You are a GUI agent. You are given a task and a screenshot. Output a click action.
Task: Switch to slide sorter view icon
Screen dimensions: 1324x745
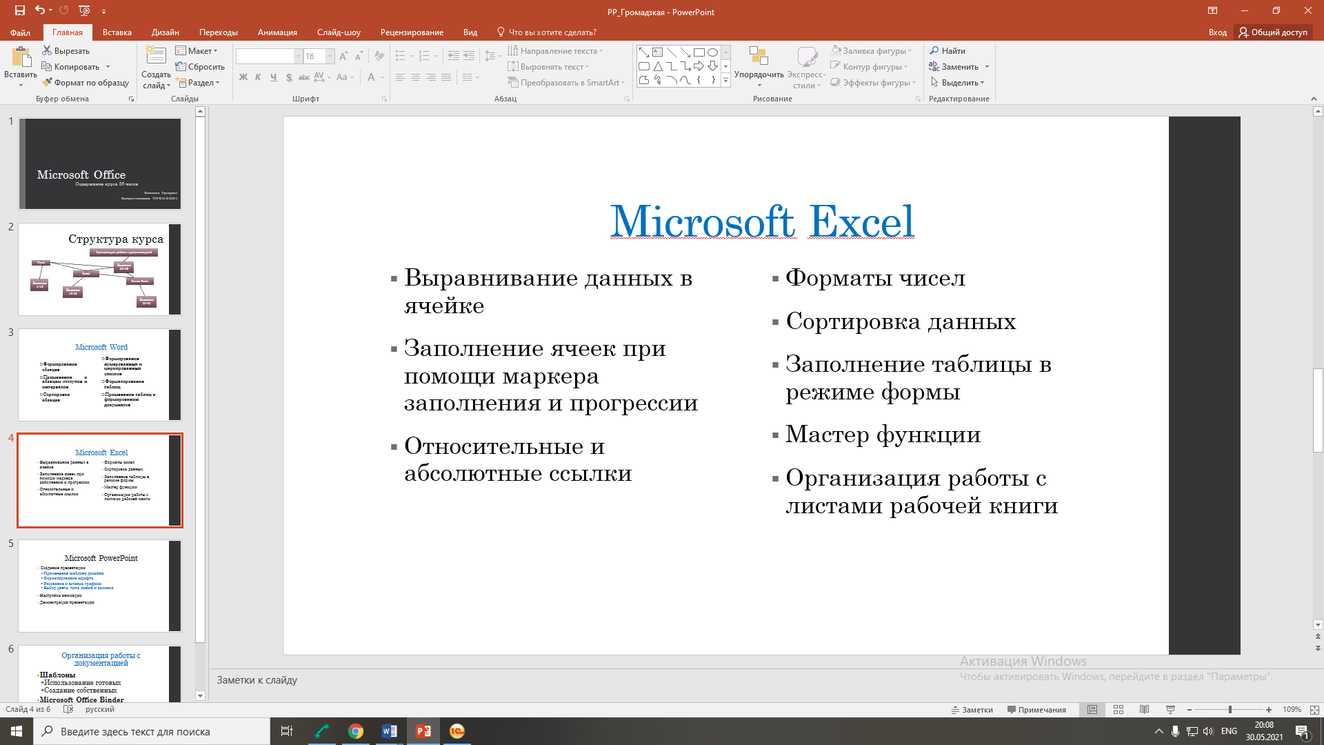point(1118,709)
